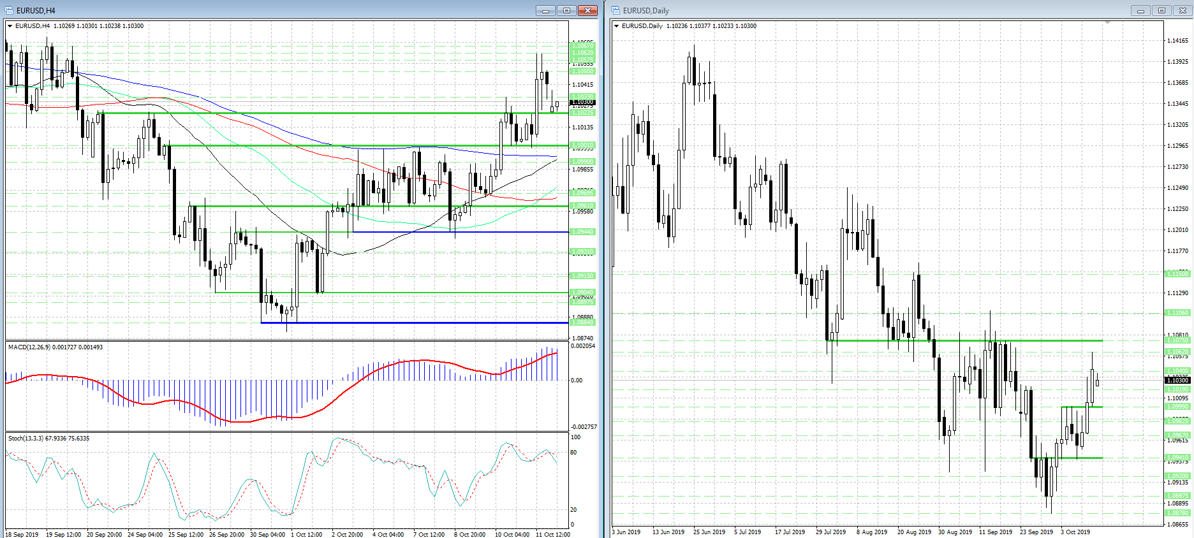The width and height of the screenshot is (1194, 538).
Task: Click the chart icon in EURUSD,Daily title bar
Action: pos(615,10)
